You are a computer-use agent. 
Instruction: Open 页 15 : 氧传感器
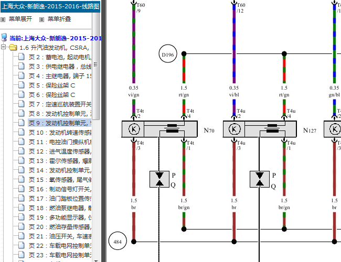pos(60,180)
